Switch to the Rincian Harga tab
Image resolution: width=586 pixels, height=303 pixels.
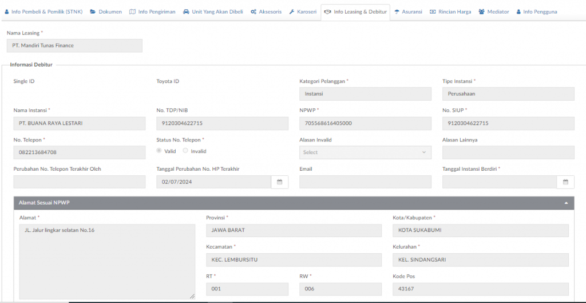click(x=450, y=11)
